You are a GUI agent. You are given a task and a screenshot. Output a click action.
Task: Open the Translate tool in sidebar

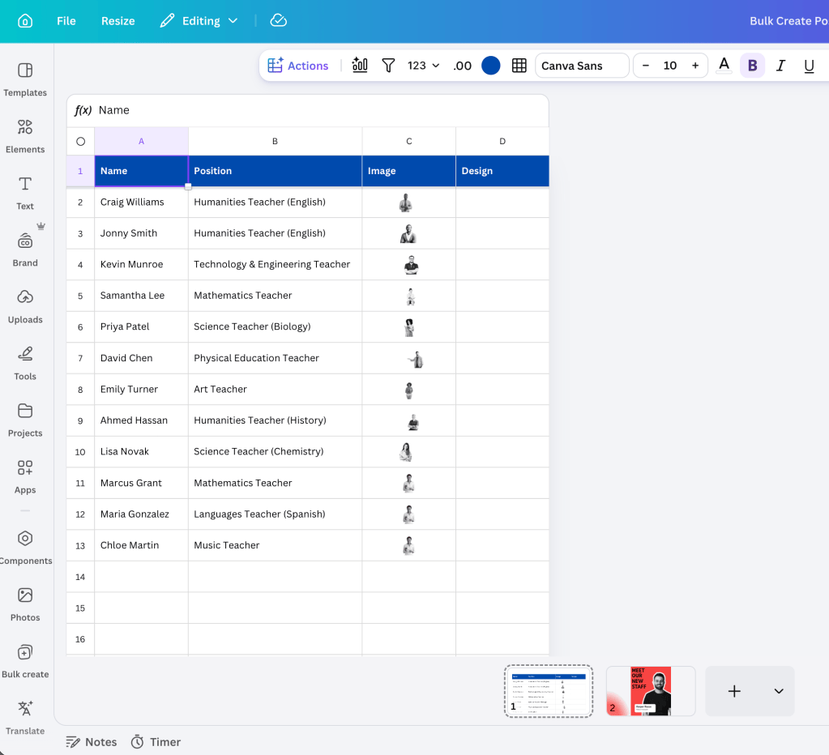pos(25,718)
